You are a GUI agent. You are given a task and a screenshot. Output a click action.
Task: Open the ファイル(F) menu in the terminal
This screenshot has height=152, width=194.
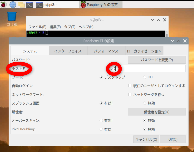(37, 27)
